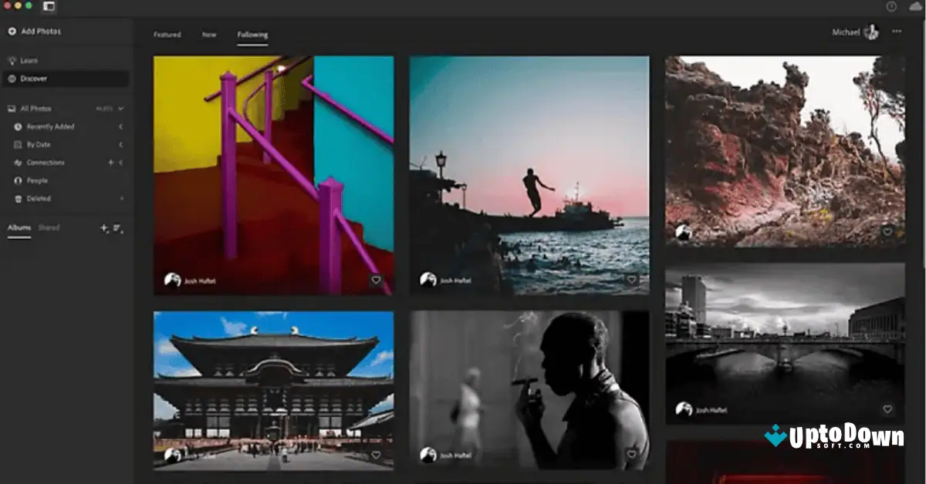926x484 pixels.
Task: Expand the By Date section
Action: [x=120, y=144]
